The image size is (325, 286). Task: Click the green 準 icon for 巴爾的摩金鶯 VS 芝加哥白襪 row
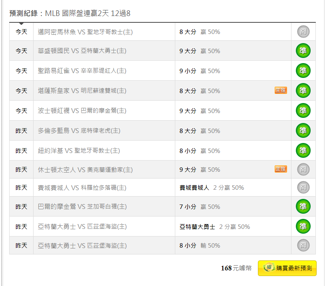click(303, 207)
